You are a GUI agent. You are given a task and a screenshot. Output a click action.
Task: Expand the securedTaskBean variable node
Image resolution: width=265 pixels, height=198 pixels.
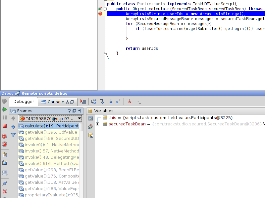[98, 124]
